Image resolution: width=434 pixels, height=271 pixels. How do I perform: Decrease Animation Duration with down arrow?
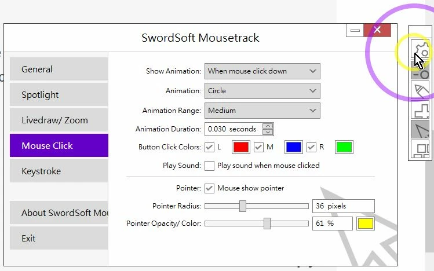268,132
